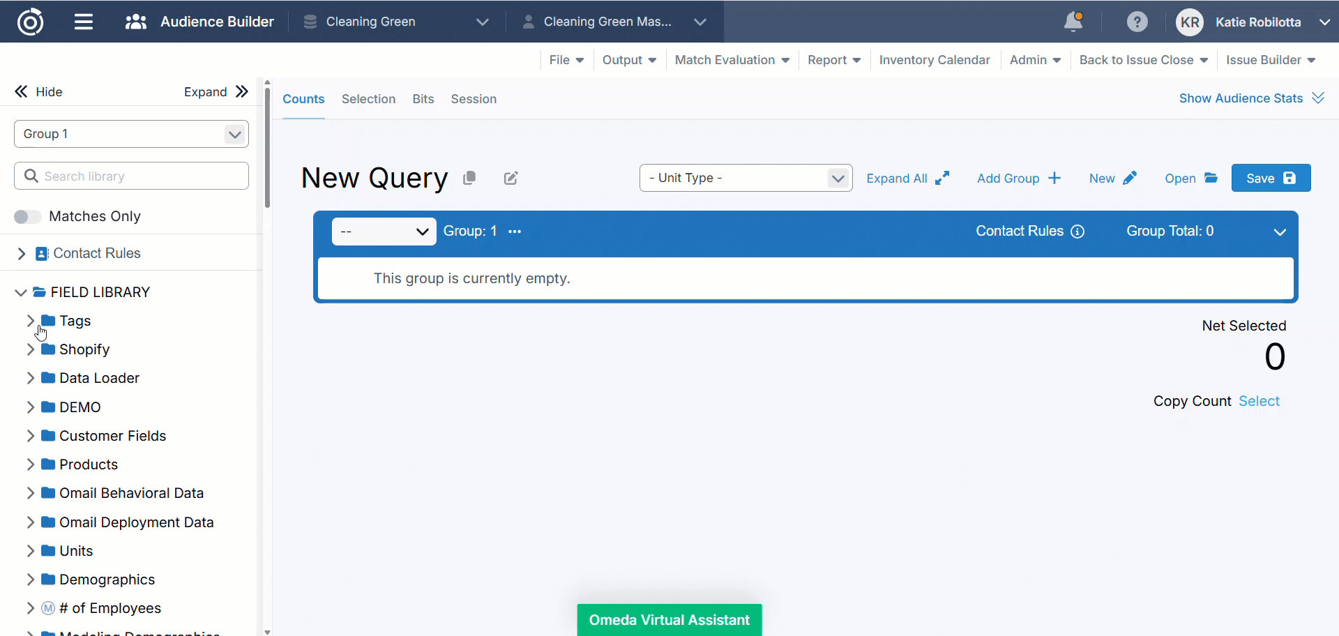The image size is (1339, 636).
Task: Open the Match Evaluation menu
Action: (x=732, y=60)
